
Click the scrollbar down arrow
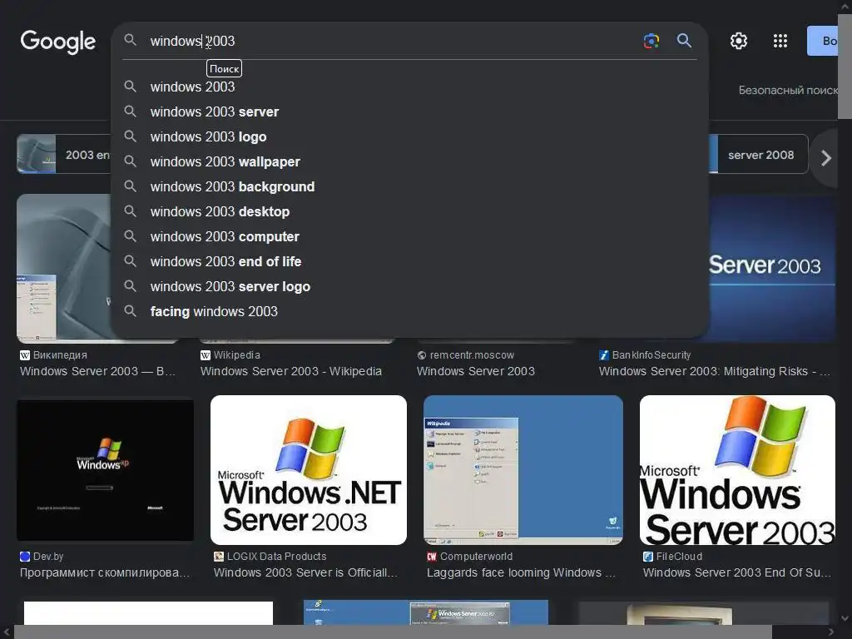[x=845, y=618]
